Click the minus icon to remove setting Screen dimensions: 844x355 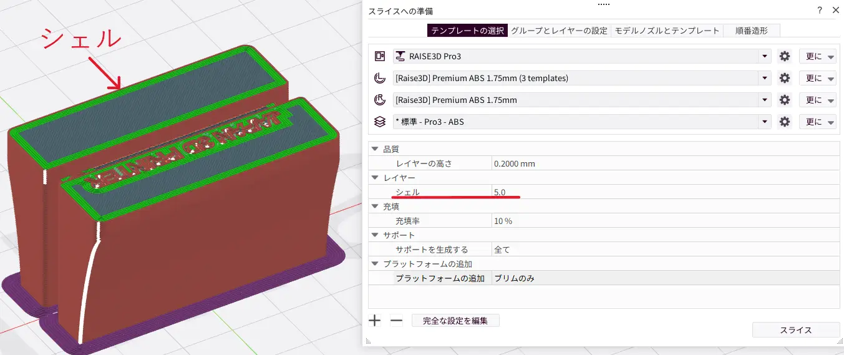(396, 321)
